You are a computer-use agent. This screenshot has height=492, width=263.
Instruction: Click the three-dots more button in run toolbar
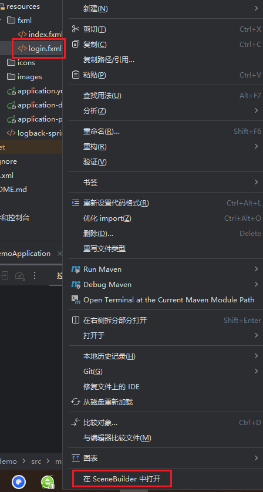(x=35, y=275)
